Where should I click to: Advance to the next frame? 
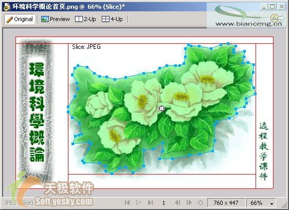(189, 203)
